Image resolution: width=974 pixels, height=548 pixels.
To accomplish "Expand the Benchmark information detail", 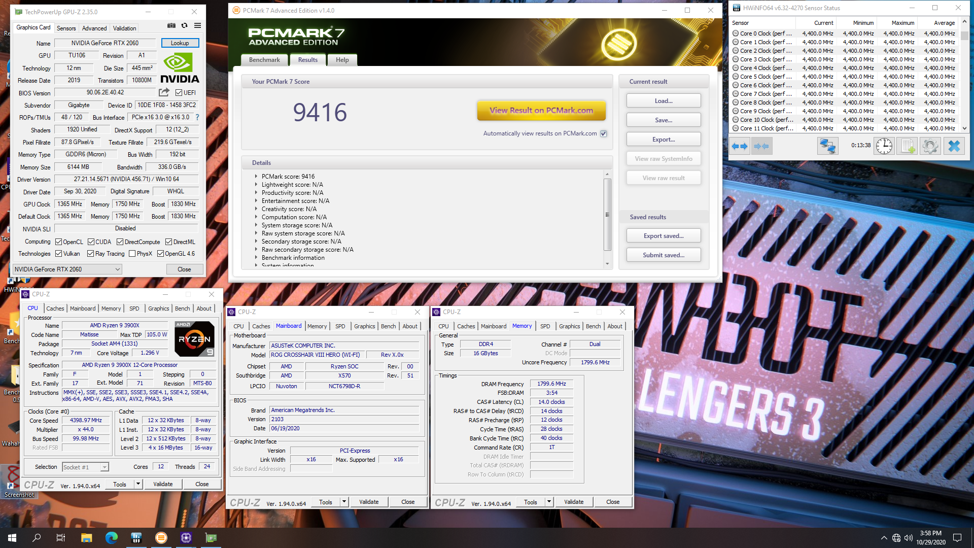I will 256,258.
